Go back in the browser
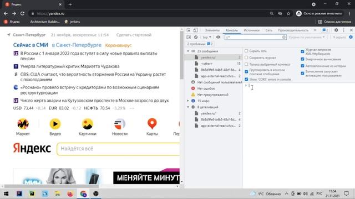 pyautogui.click(x=6, y=13)
